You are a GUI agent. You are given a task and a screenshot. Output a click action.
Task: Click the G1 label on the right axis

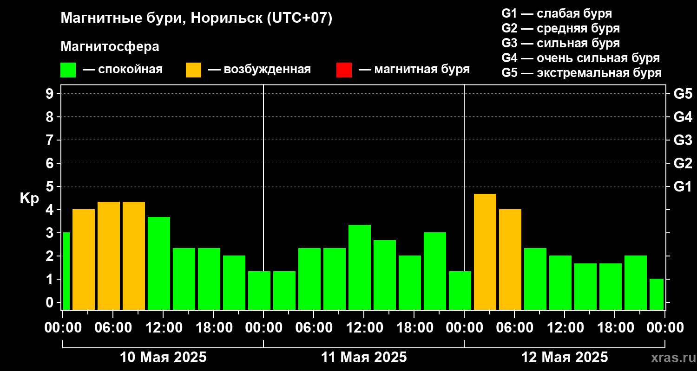point(683,186)
